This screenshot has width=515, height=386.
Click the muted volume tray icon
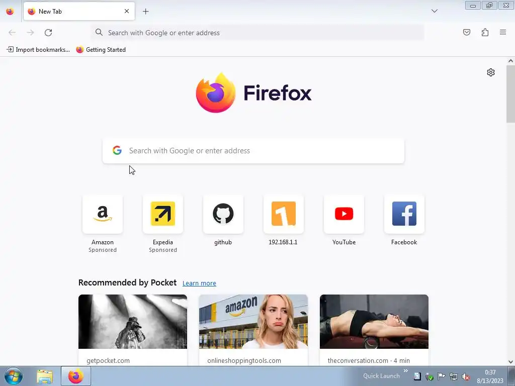point(465,376)
